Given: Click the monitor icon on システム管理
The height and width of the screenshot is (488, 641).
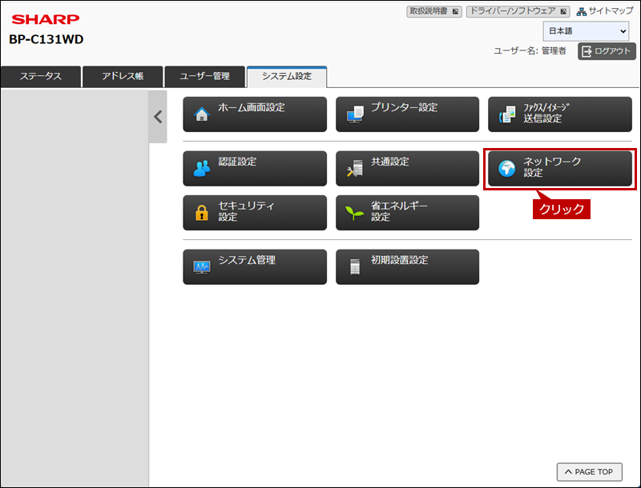Looking at the screenshot, I should point(202,267).
